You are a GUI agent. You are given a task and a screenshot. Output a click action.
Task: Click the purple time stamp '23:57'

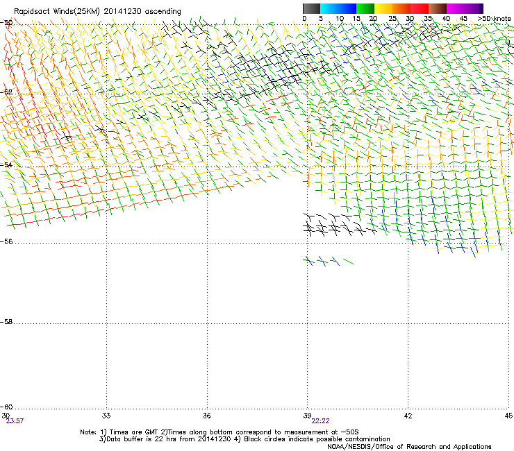pos(15,421)
